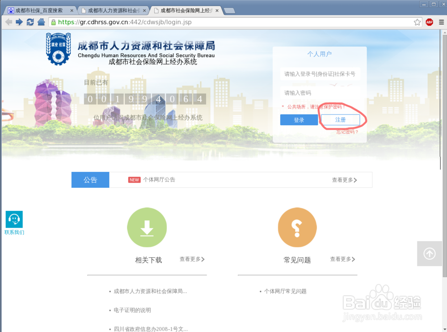Click the forward navigation arrow
Viewport: 447px width, 332px height.
(x=19, y=21)
